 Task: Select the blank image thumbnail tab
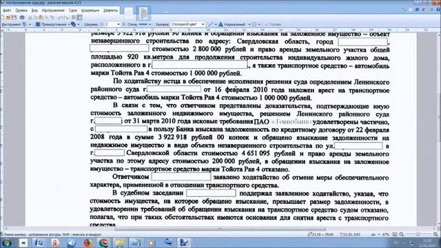point(129,13)
